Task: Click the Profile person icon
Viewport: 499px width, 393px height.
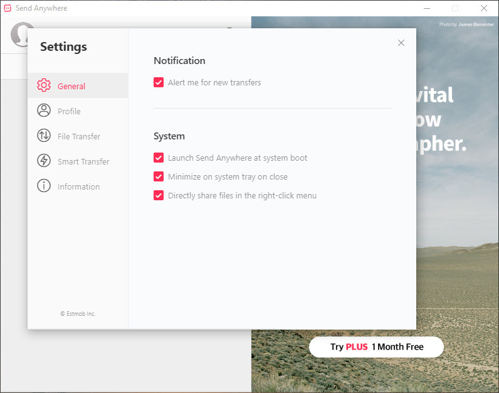Action: (44, 110)
